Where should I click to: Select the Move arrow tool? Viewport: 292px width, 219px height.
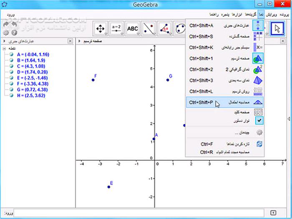point(277,29)
